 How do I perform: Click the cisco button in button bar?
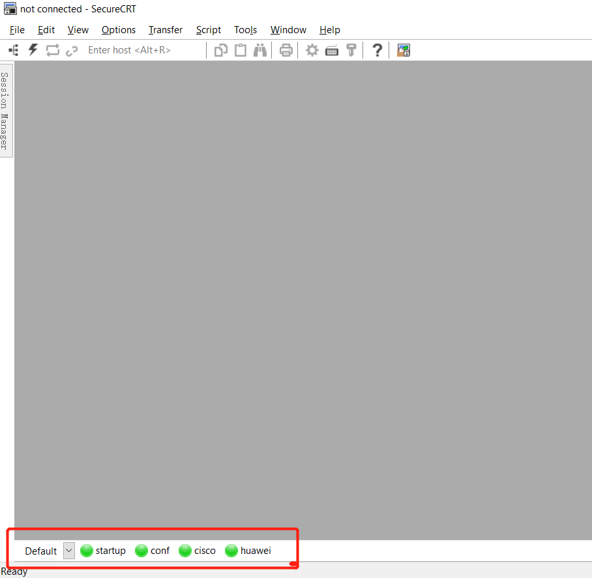pos(197,551)
